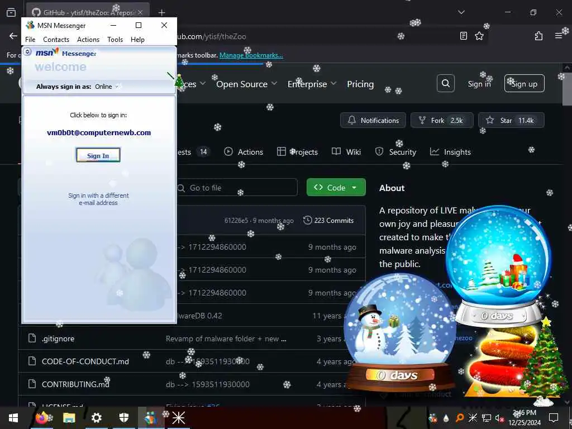Open the repository Projects tab
The height and width of the screenshot is (429, 572).
click(297, 152)
